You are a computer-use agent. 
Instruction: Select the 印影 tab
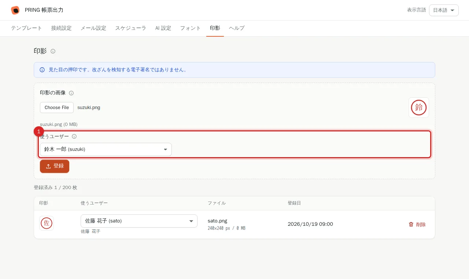point(215,28)
